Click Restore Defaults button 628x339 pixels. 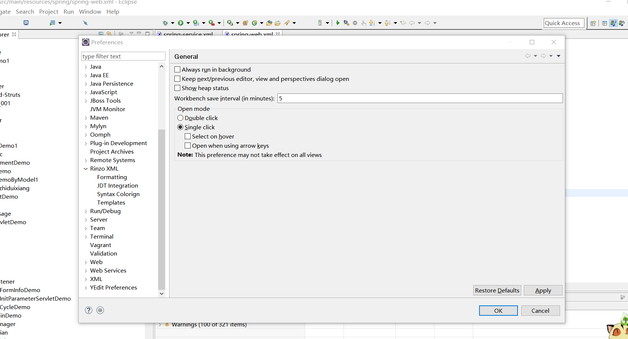pos(497,290)
